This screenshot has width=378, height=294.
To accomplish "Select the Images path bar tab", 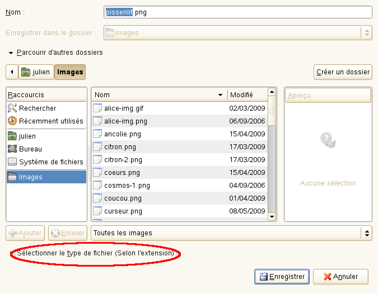I will pyautogui.click(x=70, y=72).
